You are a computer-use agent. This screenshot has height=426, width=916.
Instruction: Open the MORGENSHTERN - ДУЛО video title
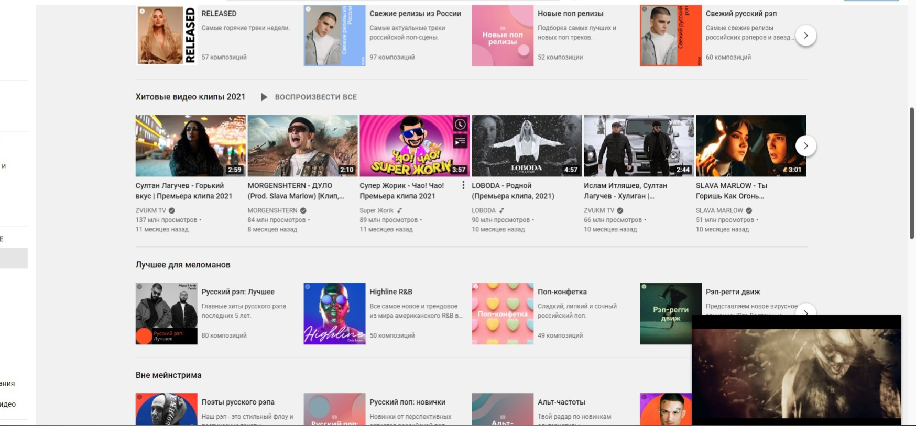click(x=296, y=190)
